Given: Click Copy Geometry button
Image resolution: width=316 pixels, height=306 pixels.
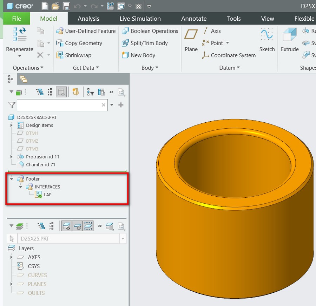Looking at the screenshot, I should coord(79,43).
